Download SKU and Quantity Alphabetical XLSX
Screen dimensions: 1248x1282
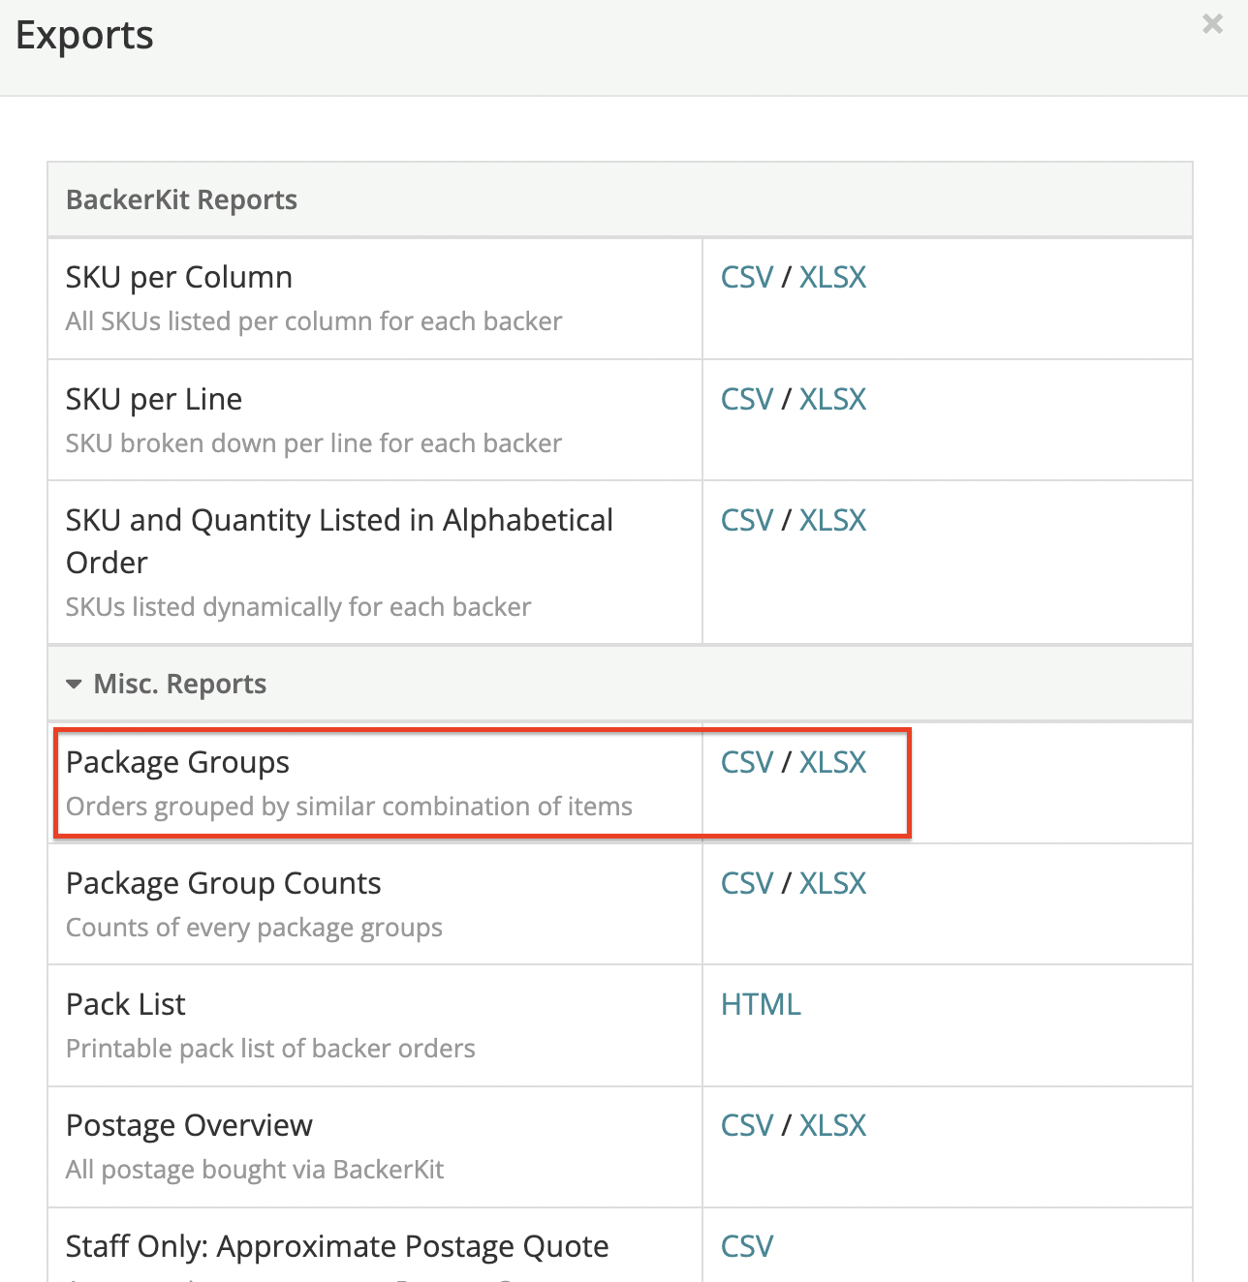pyautogui.click(x=832, y=521)
